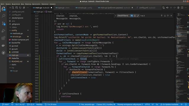Go to previous match in find widget
189x106 pixels.
tap(162, 16)
